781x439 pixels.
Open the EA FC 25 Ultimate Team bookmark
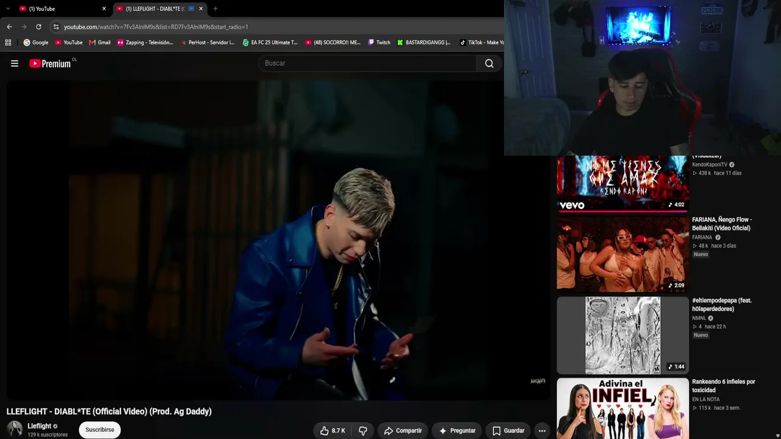[270, 43]
